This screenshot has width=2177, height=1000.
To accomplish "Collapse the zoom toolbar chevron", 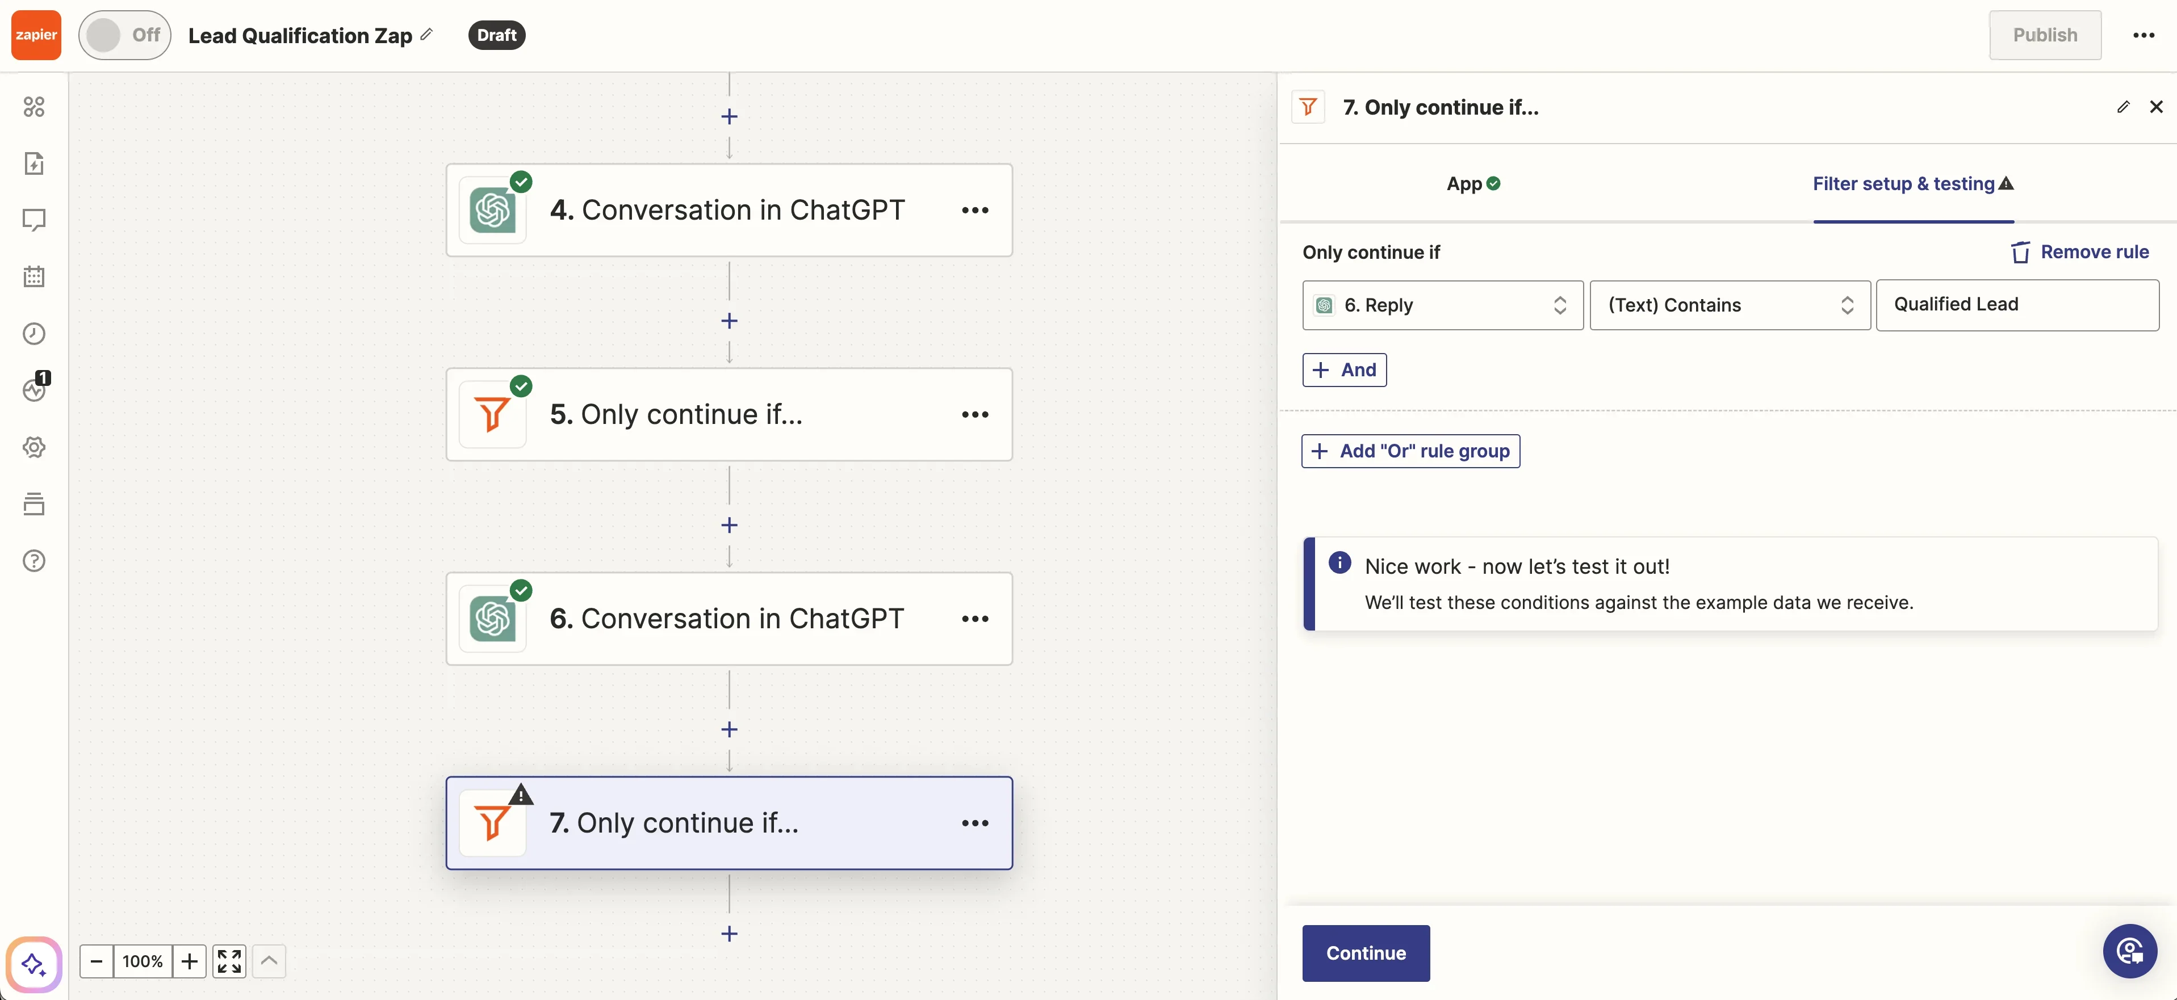I will 269,961.
